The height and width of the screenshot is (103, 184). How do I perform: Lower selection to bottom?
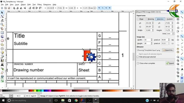point(30,8)
